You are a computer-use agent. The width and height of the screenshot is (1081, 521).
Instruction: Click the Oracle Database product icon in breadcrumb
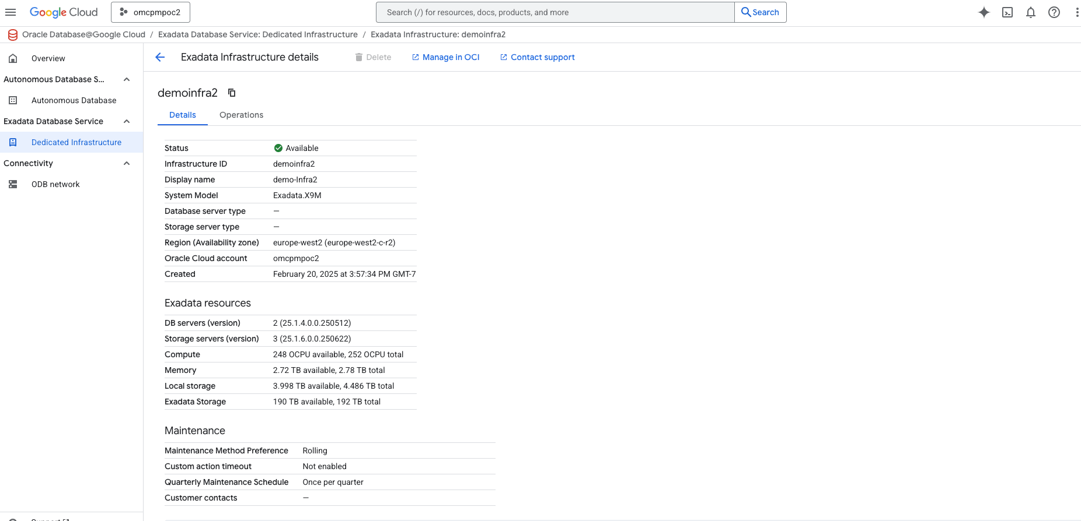13,35
